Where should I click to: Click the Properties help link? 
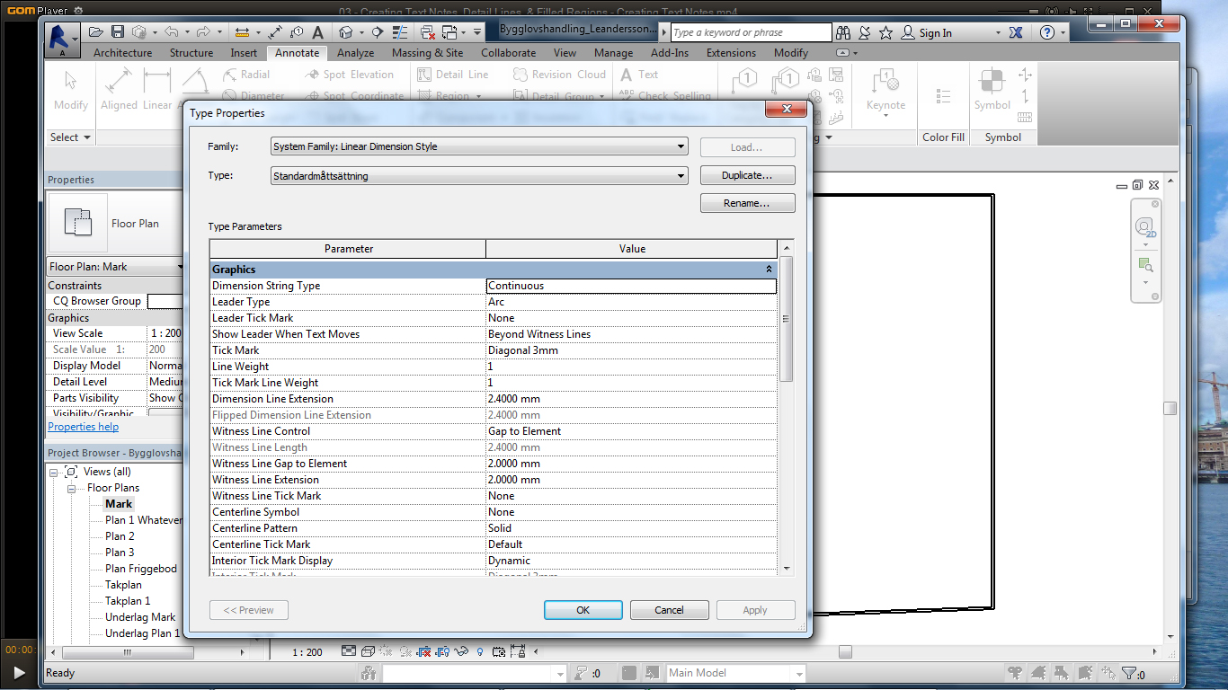coord(83,427)
